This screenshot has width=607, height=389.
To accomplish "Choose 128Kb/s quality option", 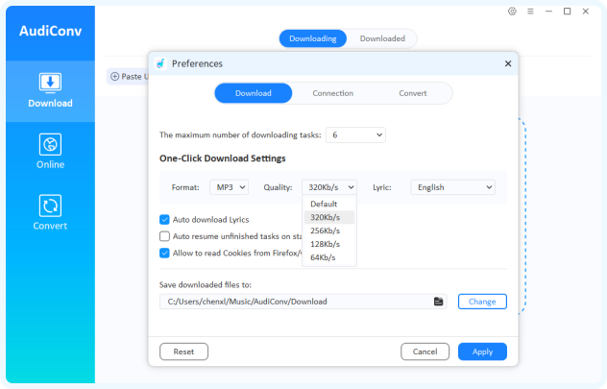I will pos(329,244).
